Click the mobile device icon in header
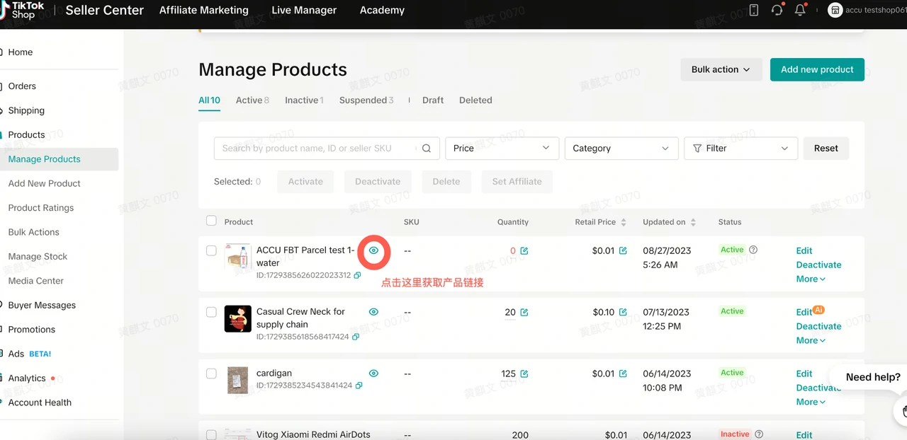 point(754,10)
